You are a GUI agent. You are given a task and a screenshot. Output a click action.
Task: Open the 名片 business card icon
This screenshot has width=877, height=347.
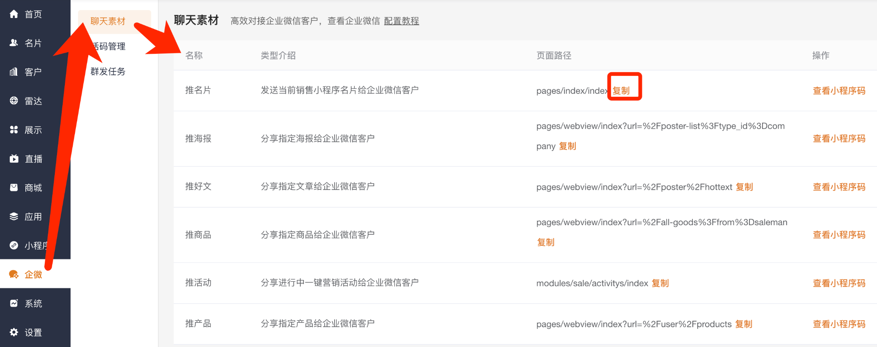(x=14, y=43)
